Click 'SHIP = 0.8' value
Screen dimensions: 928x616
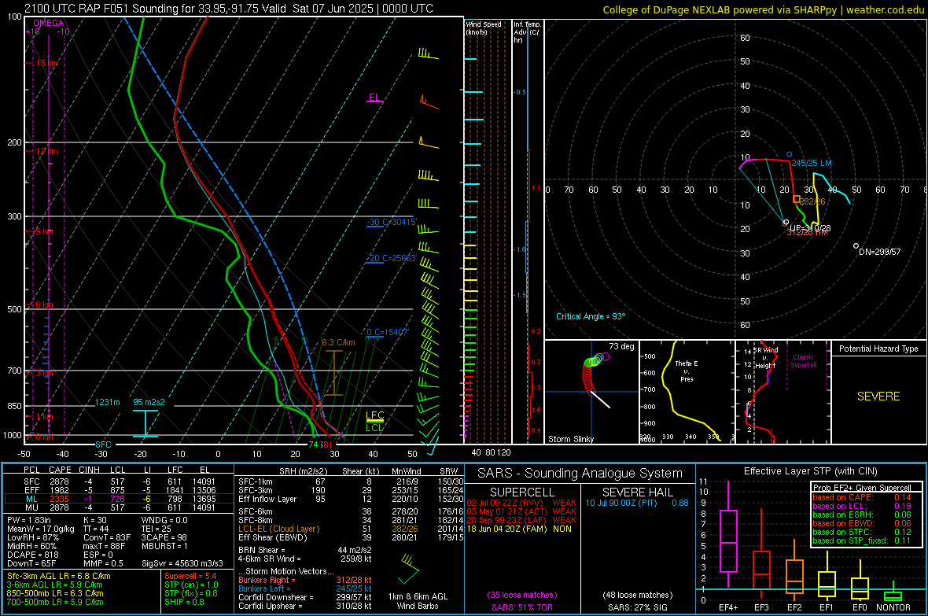(x=184, y=602)
